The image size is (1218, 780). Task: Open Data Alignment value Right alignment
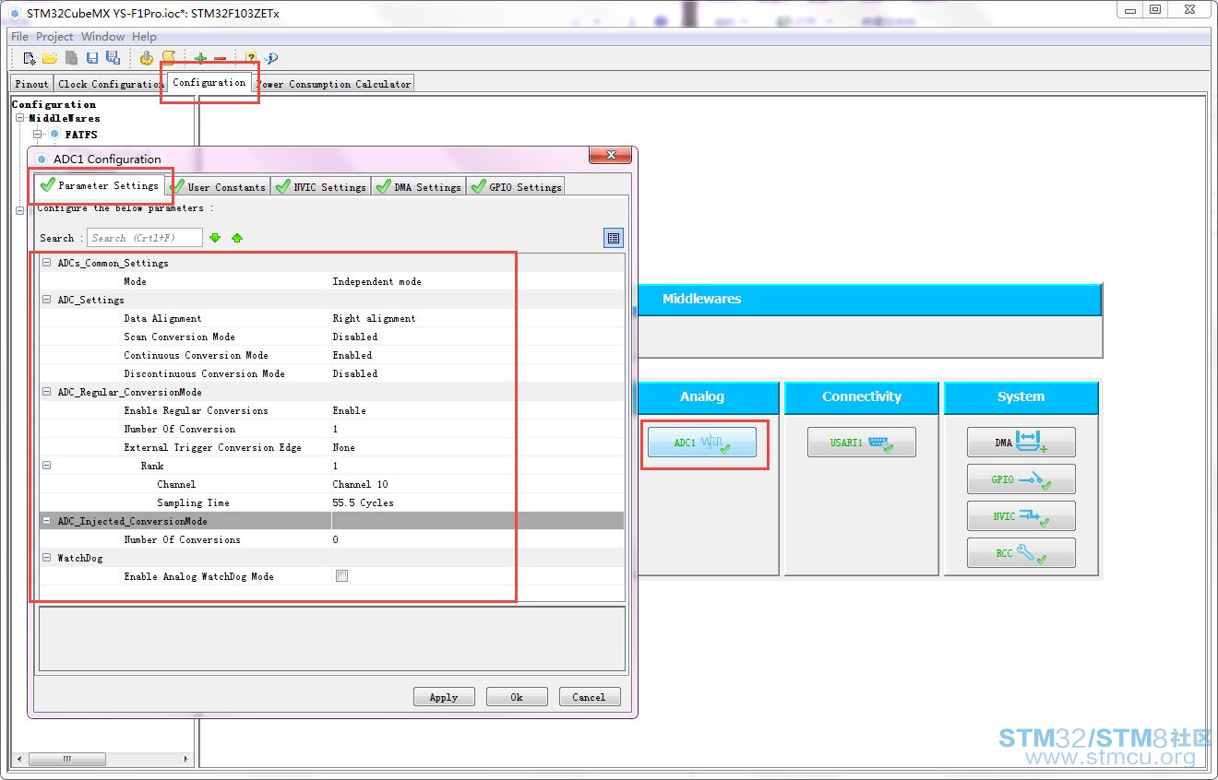374,318
